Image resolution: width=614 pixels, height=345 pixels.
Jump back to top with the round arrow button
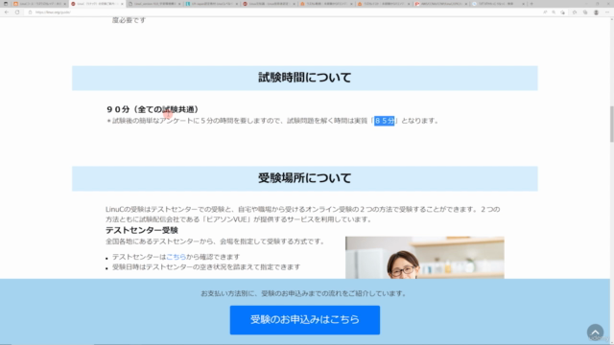pos(595,333)
